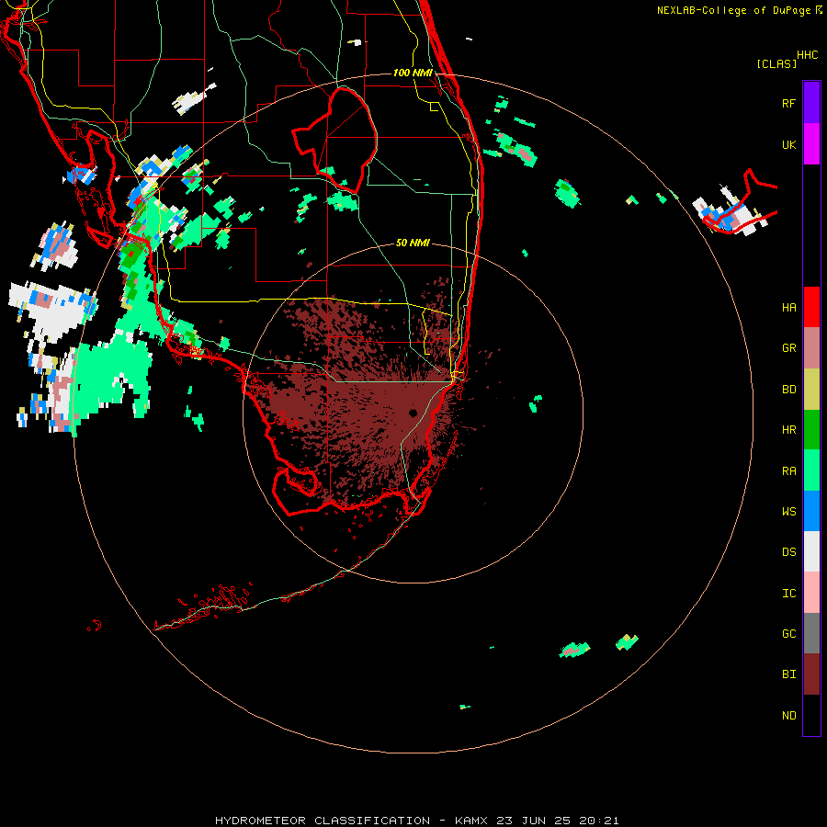Click the purple RF color swatch
Image resolution: width=827 pixels, height=827 pixels.
[811, 102]
